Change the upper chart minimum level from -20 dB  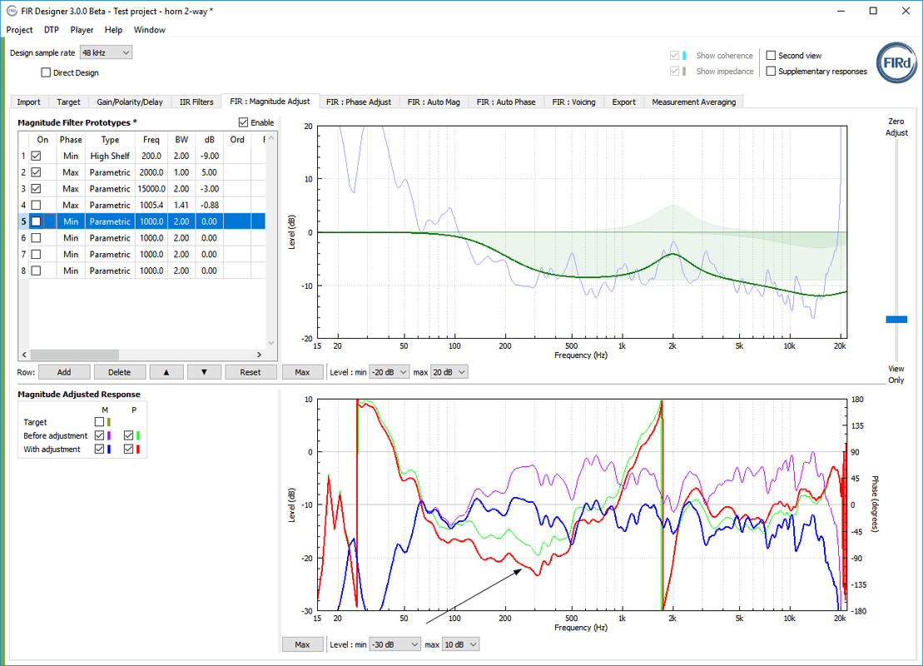click(389, 371)
